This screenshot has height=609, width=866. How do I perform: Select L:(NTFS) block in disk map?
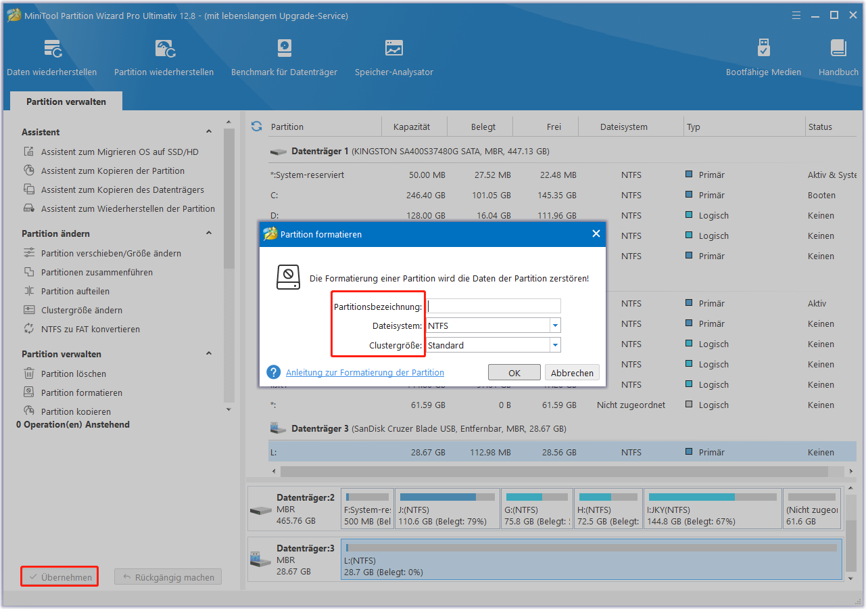coord(592,560)
